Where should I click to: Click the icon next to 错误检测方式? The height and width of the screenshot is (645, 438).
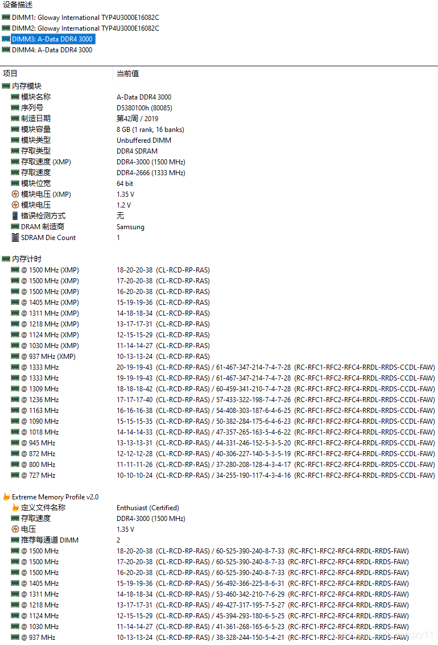tap(15, 216)
